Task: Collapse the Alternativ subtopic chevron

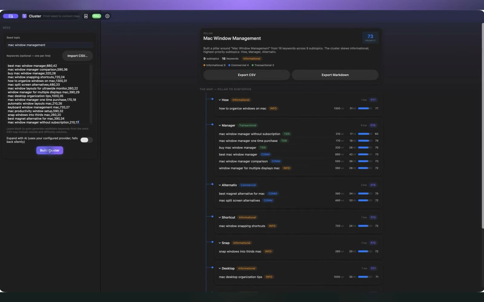Action: 220,185
